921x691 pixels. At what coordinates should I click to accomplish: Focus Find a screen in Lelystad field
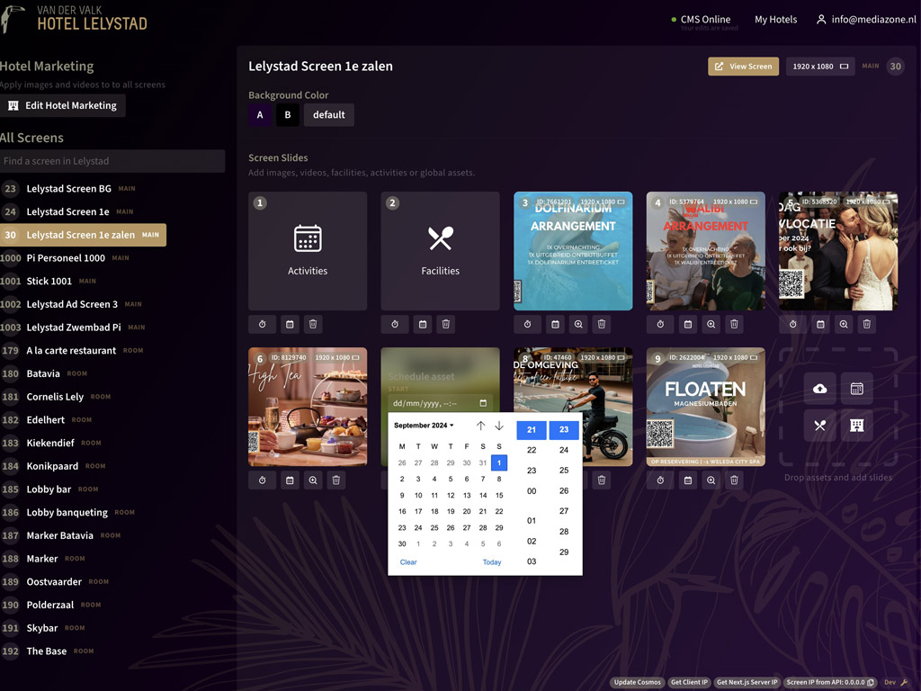tap(112, 161)
